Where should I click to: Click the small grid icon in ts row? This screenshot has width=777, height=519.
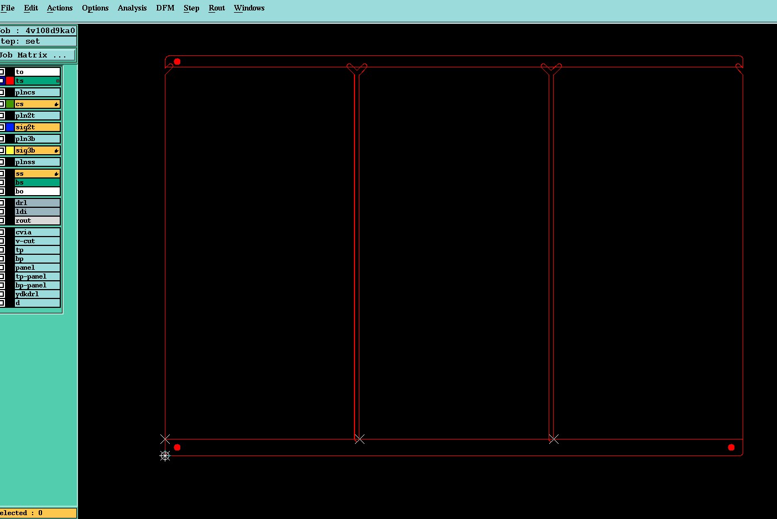click(x=58, y=81)
